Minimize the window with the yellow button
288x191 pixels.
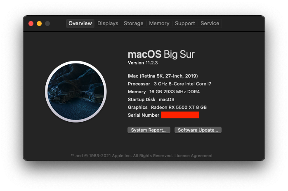(x=39, y=24)
